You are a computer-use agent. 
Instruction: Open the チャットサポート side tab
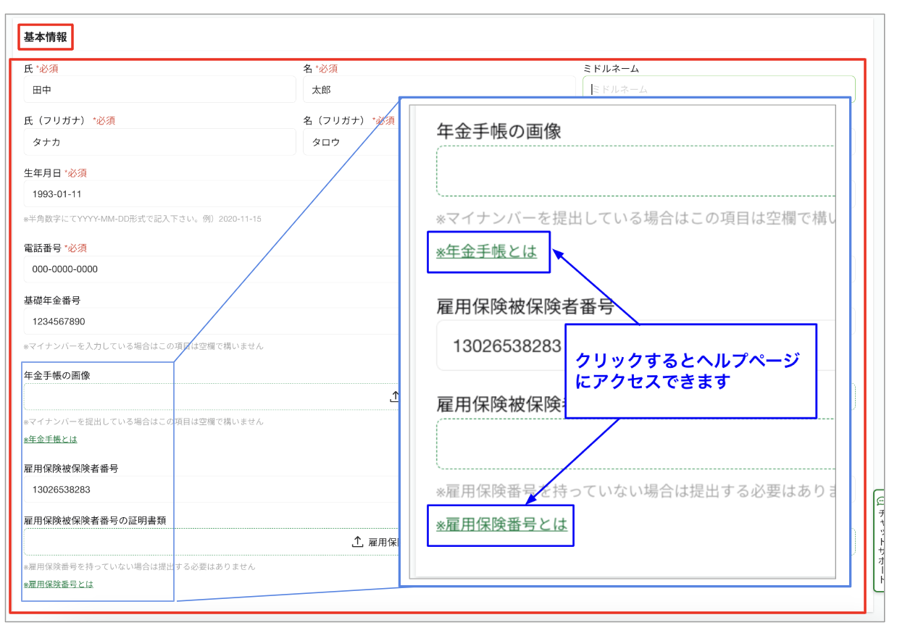pyautogui.click(x=880, y=540)
